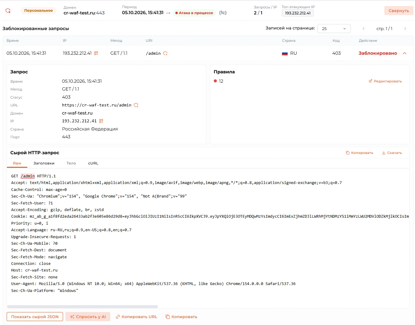This screenshot has height=325, width=415.
Task: Ask AI via Спросить у AI button
Action: click(x=88, y=317)
